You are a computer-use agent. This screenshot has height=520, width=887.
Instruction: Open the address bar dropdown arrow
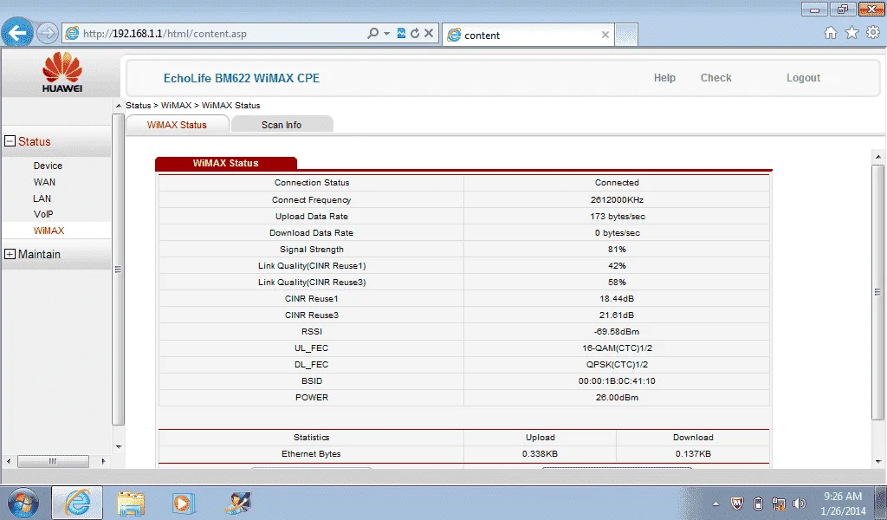[387, 34]
